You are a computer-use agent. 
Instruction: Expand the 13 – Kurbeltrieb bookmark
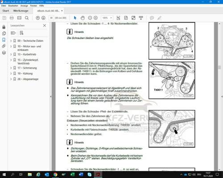coord(11,54)
